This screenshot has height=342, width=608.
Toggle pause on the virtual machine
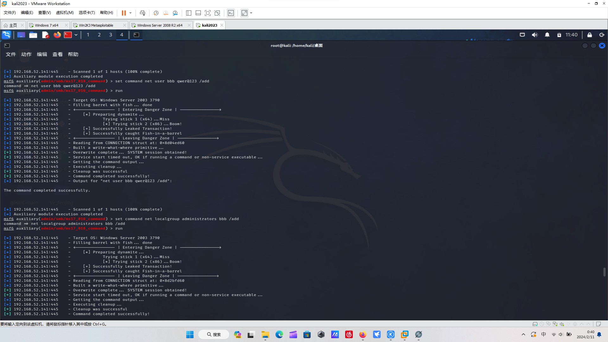click(x=124, y=13)
